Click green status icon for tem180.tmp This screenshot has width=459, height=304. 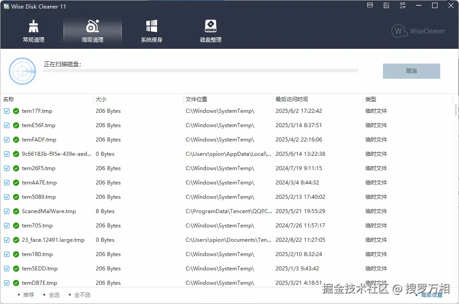coord(16,254)
